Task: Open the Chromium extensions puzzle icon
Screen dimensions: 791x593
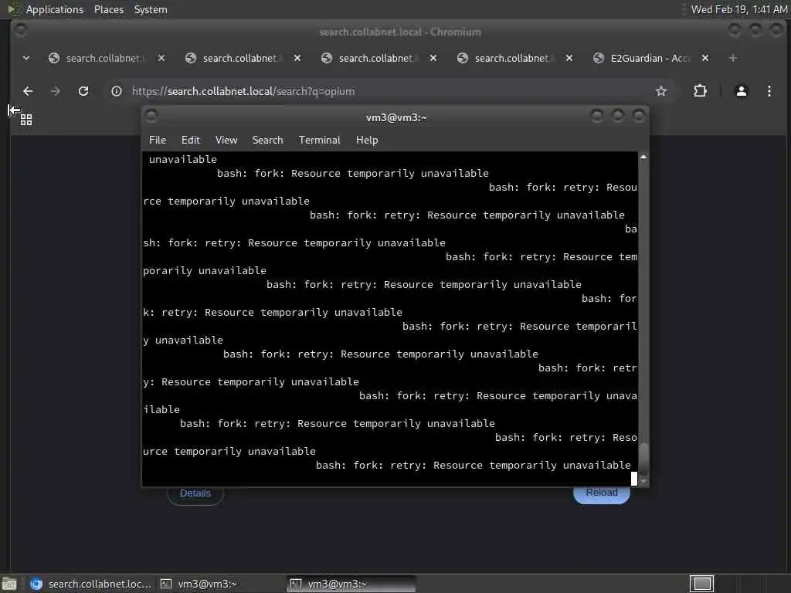Action: [700, 91]
